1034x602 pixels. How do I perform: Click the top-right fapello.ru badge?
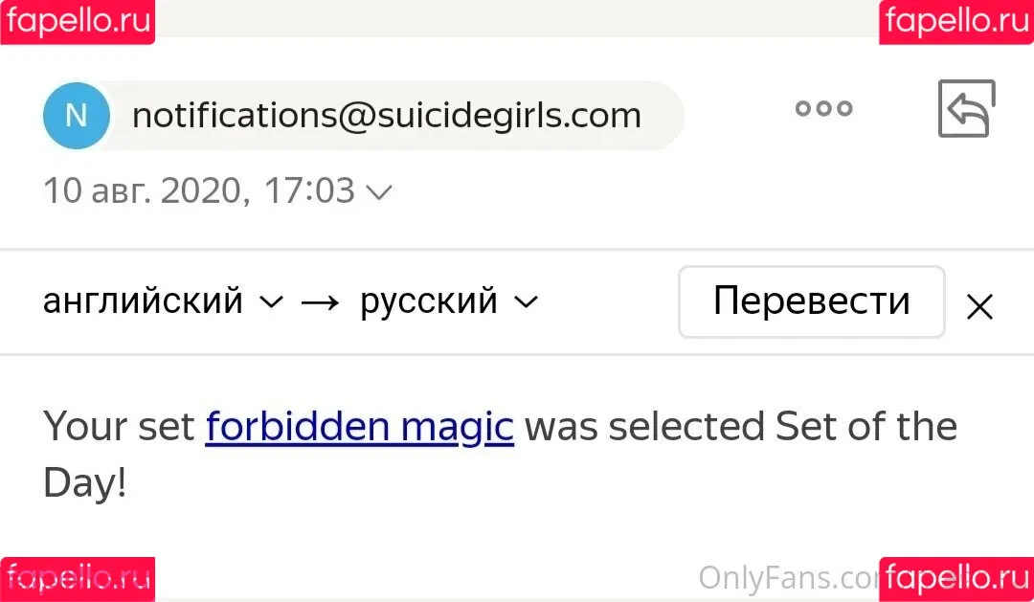click(x=956, y=22)
